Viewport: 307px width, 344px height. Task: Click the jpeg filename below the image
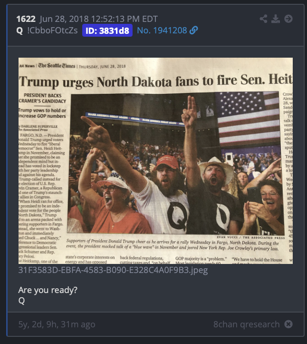point(113,270)
